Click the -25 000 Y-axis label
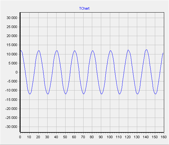The height and width of the screenshot is (145, 169). pos(11,118)
